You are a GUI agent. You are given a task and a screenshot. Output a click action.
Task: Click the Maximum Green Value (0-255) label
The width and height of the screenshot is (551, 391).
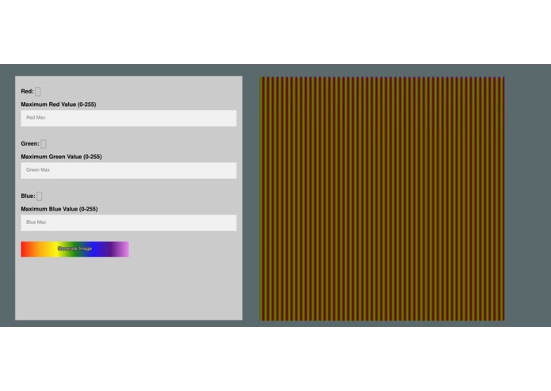click(61, 157)
